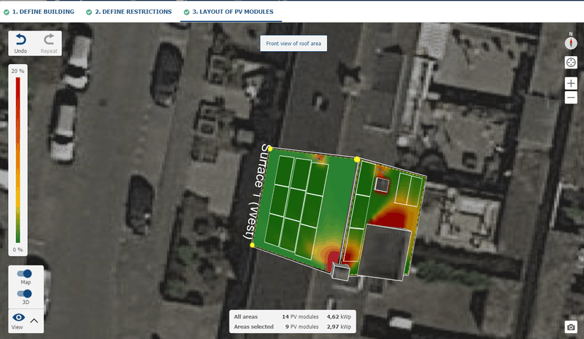Image resolution: width=584 pixels, height=339 pixels.
Task: Click the north compass icon
Action: point(571,43)
